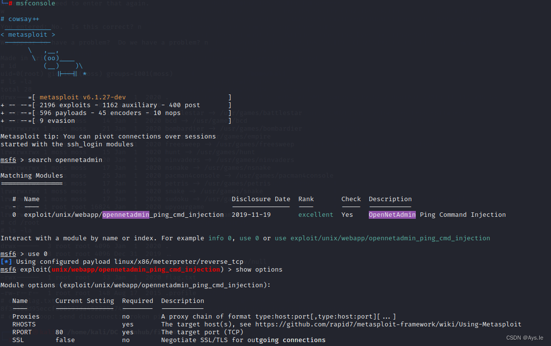
Task: Click the 'SSL' option name
Action: (x=18, y=340)
